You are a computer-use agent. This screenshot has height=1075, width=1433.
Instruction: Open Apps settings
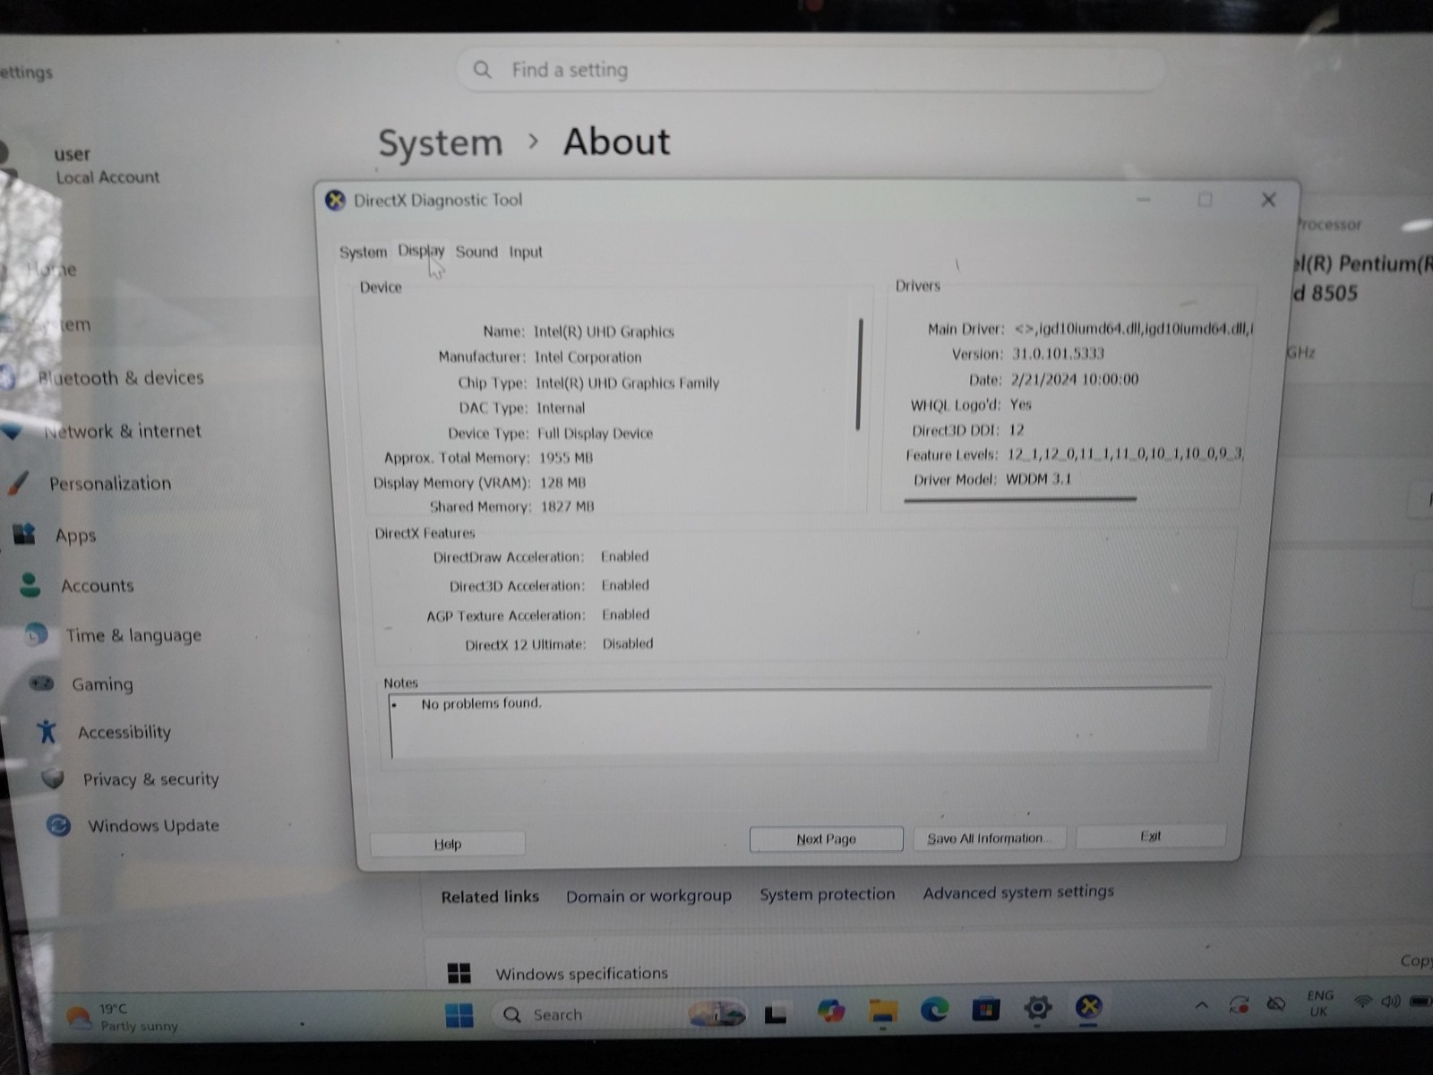[75, 536]
